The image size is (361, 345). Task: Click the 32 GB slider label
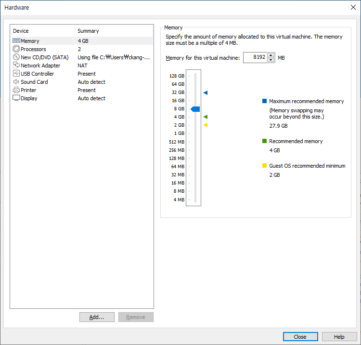[178, 92]
